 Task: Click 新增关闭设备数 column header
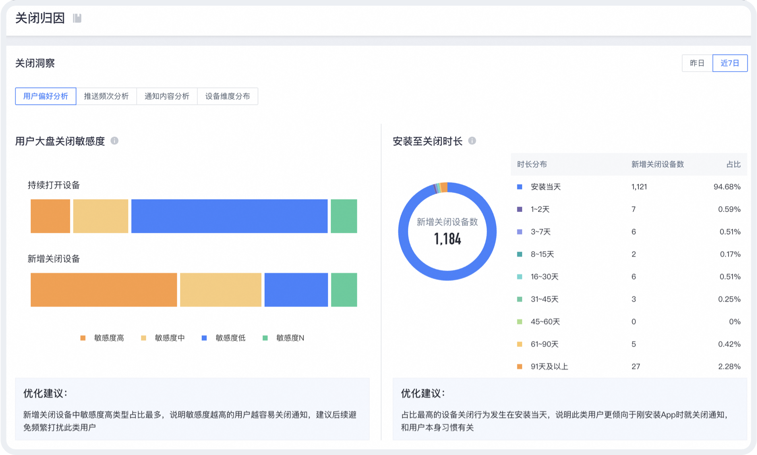657,164
